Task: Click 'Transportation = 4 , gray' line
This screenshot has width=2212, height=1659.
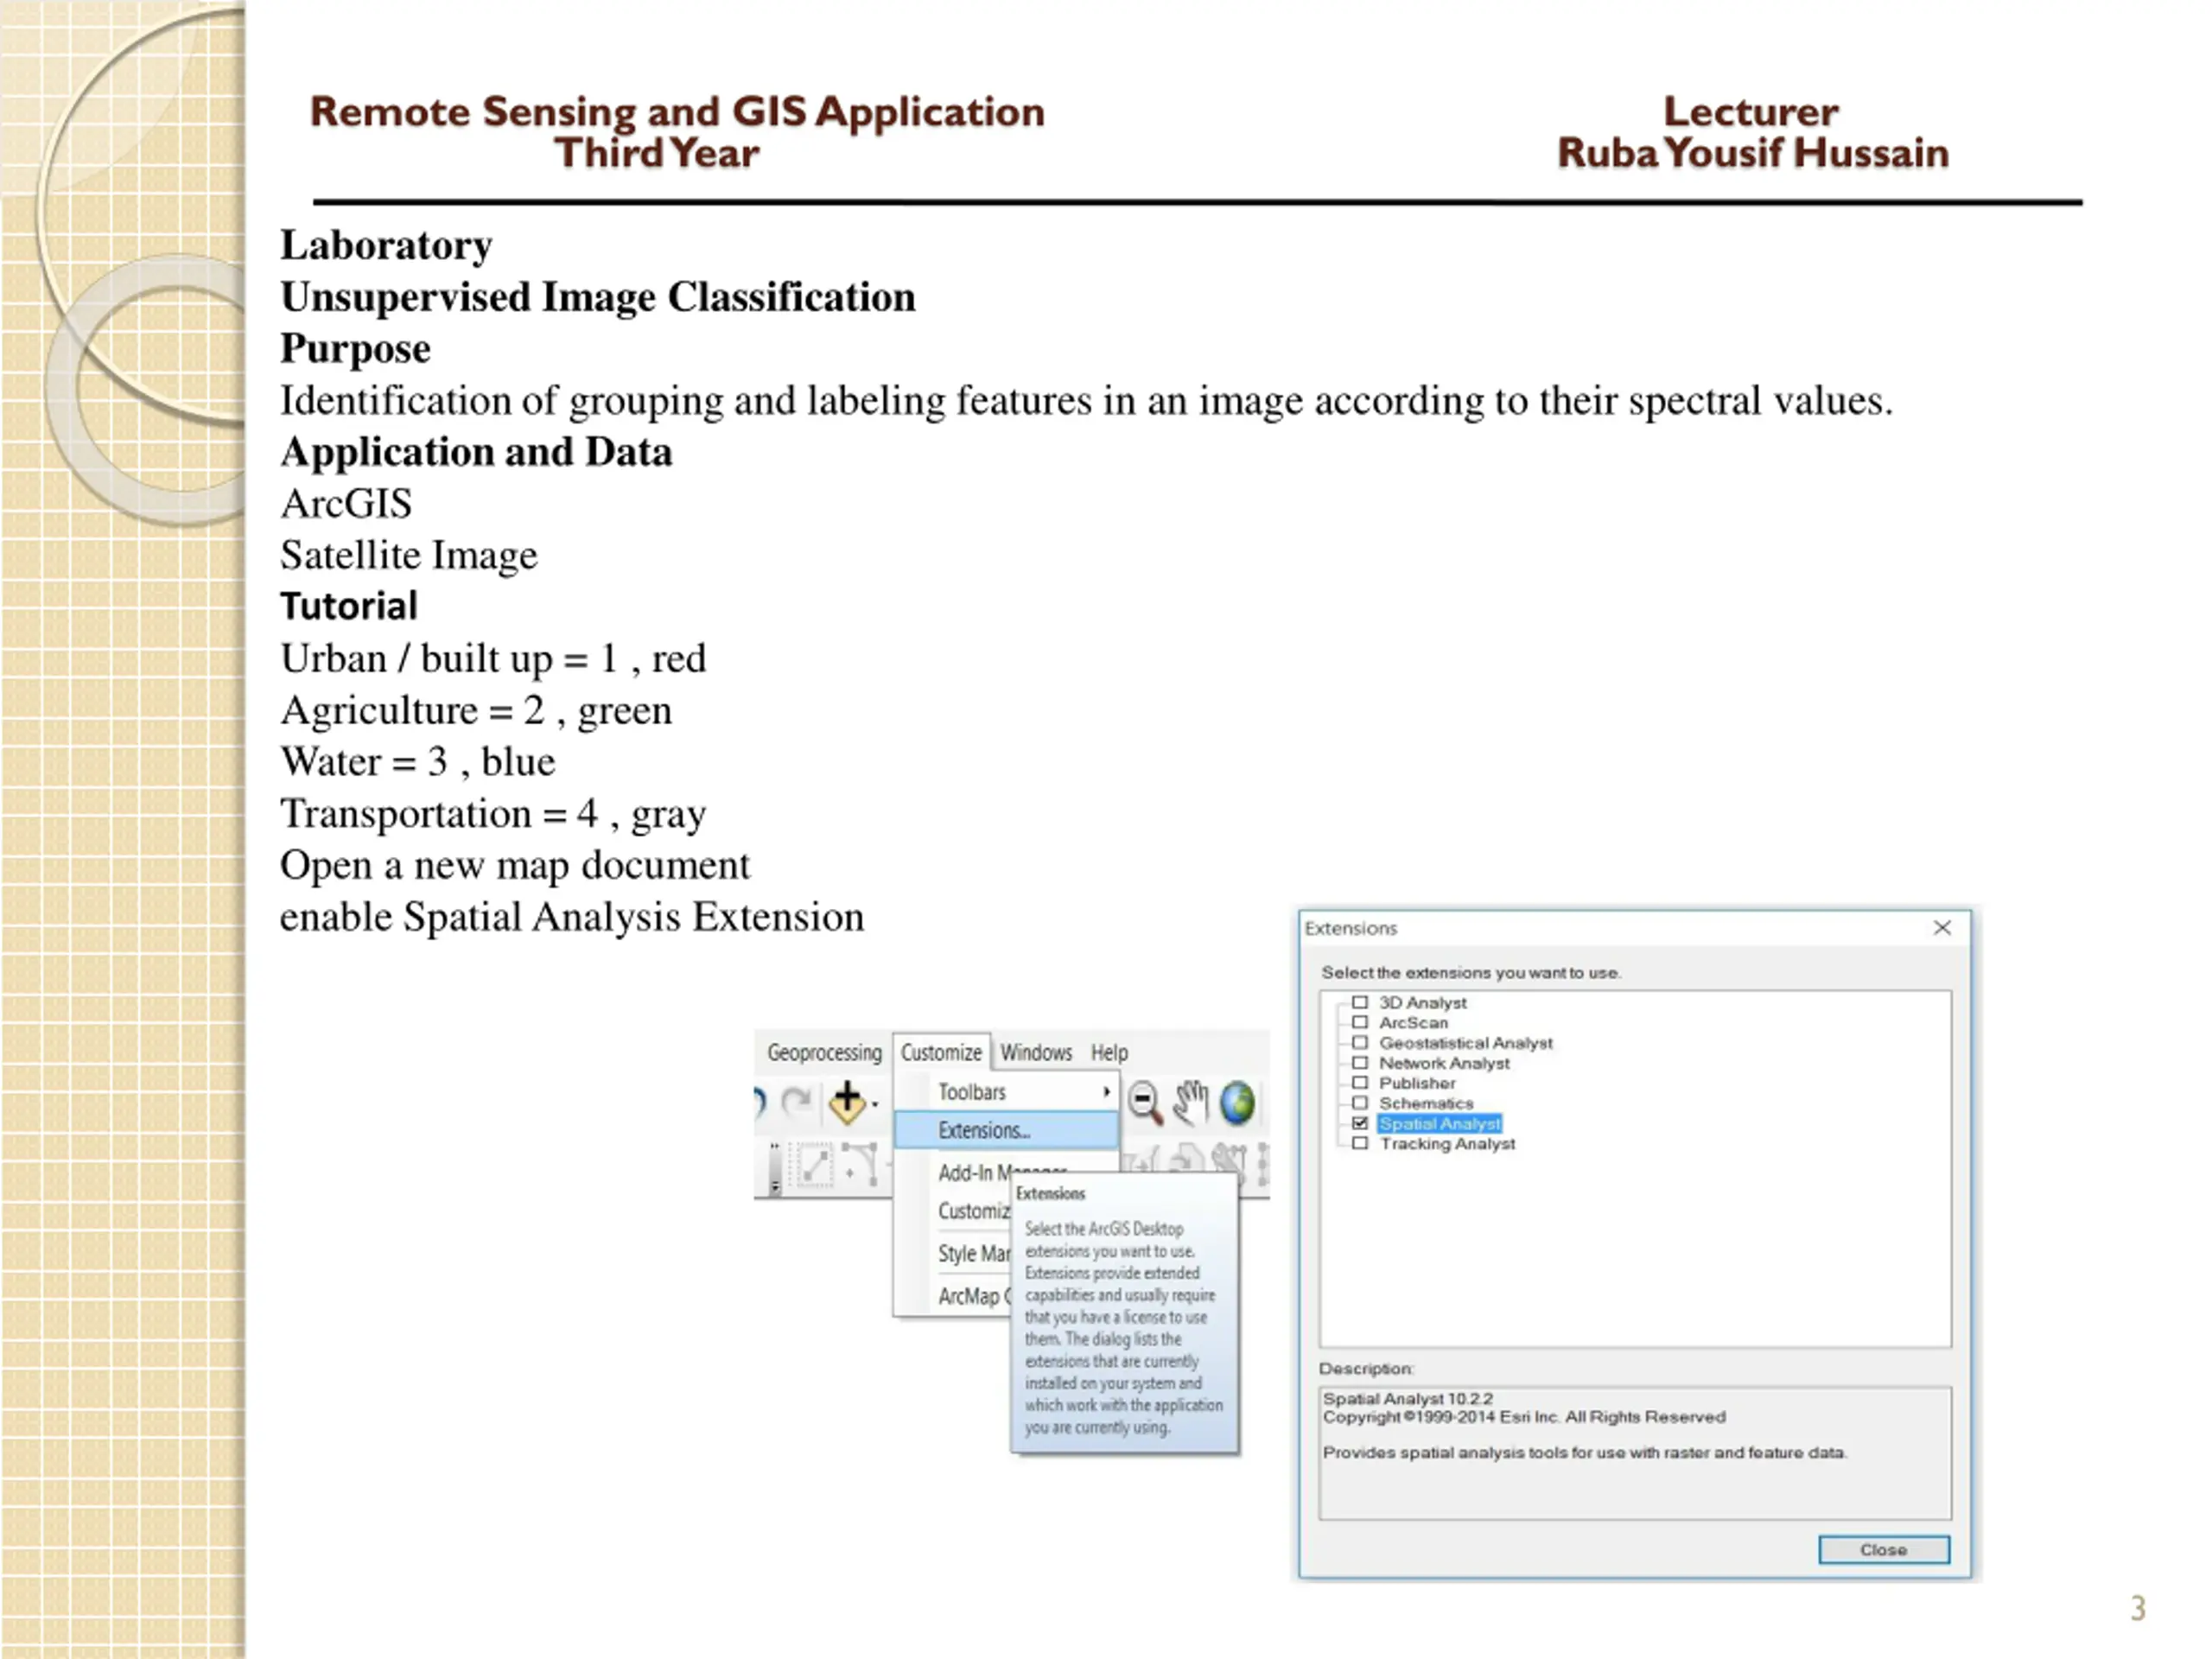Action: coord(493,813)
